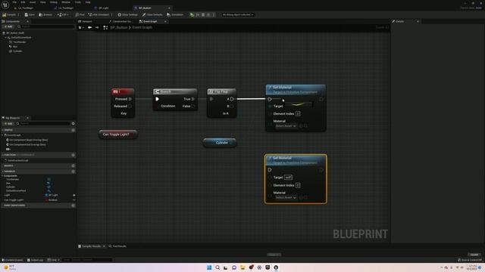Open the Find Results tab
This screenshot has height=272, width=485.
pos(117,246)
